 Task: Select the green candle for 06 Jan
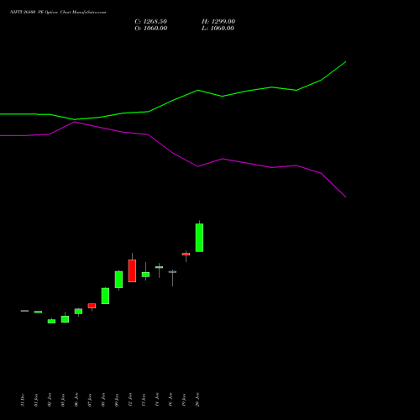pyautogui.click(x=78, y=312)
